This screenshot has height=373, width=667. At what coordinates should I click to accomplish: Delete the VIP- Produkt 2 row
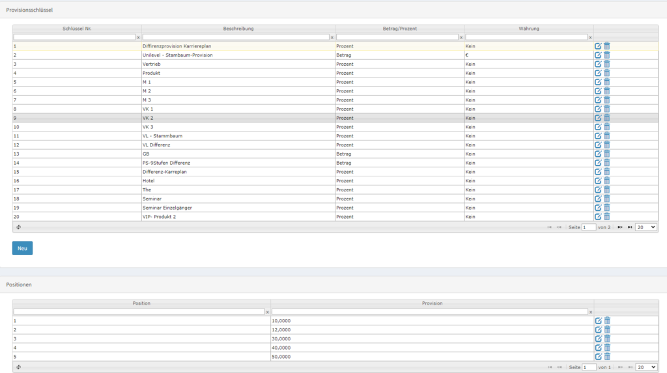607,217
